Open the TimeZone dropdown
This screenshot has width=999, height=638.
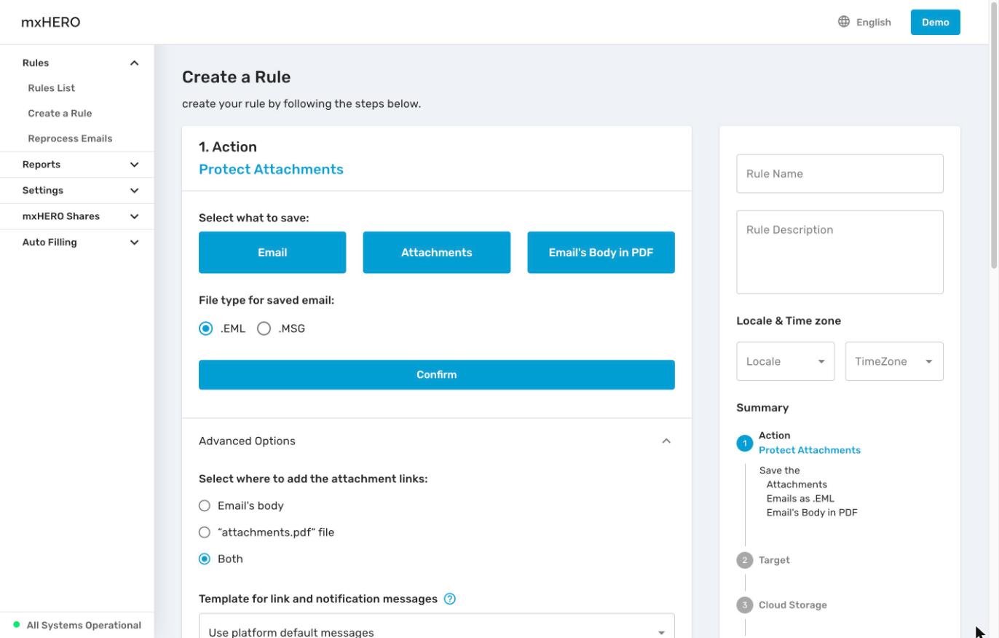(893, 361)
